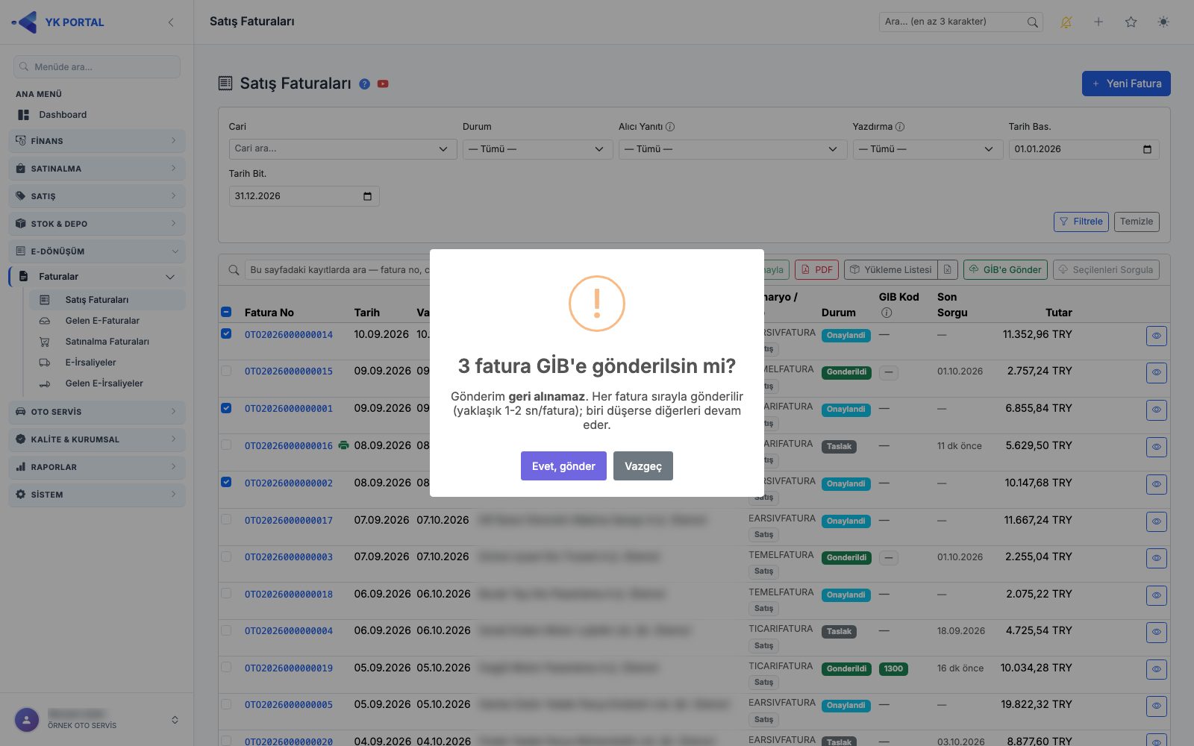View invoice OTO2026000000014 with eye icon

point(1157,336)
